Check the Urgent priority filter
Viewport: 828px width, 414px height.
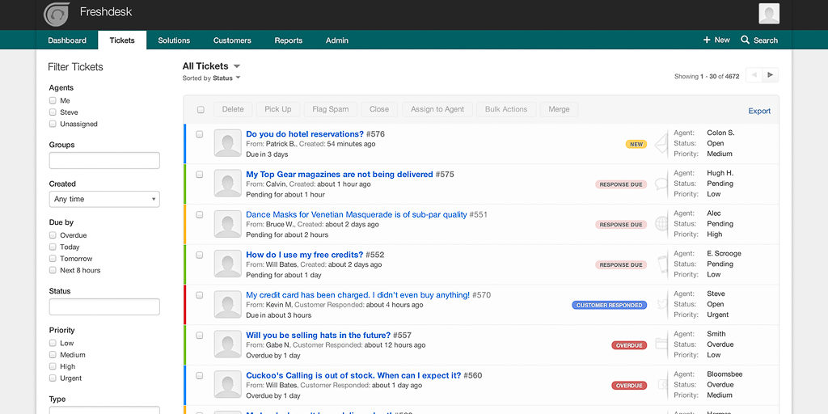(53, 378)
